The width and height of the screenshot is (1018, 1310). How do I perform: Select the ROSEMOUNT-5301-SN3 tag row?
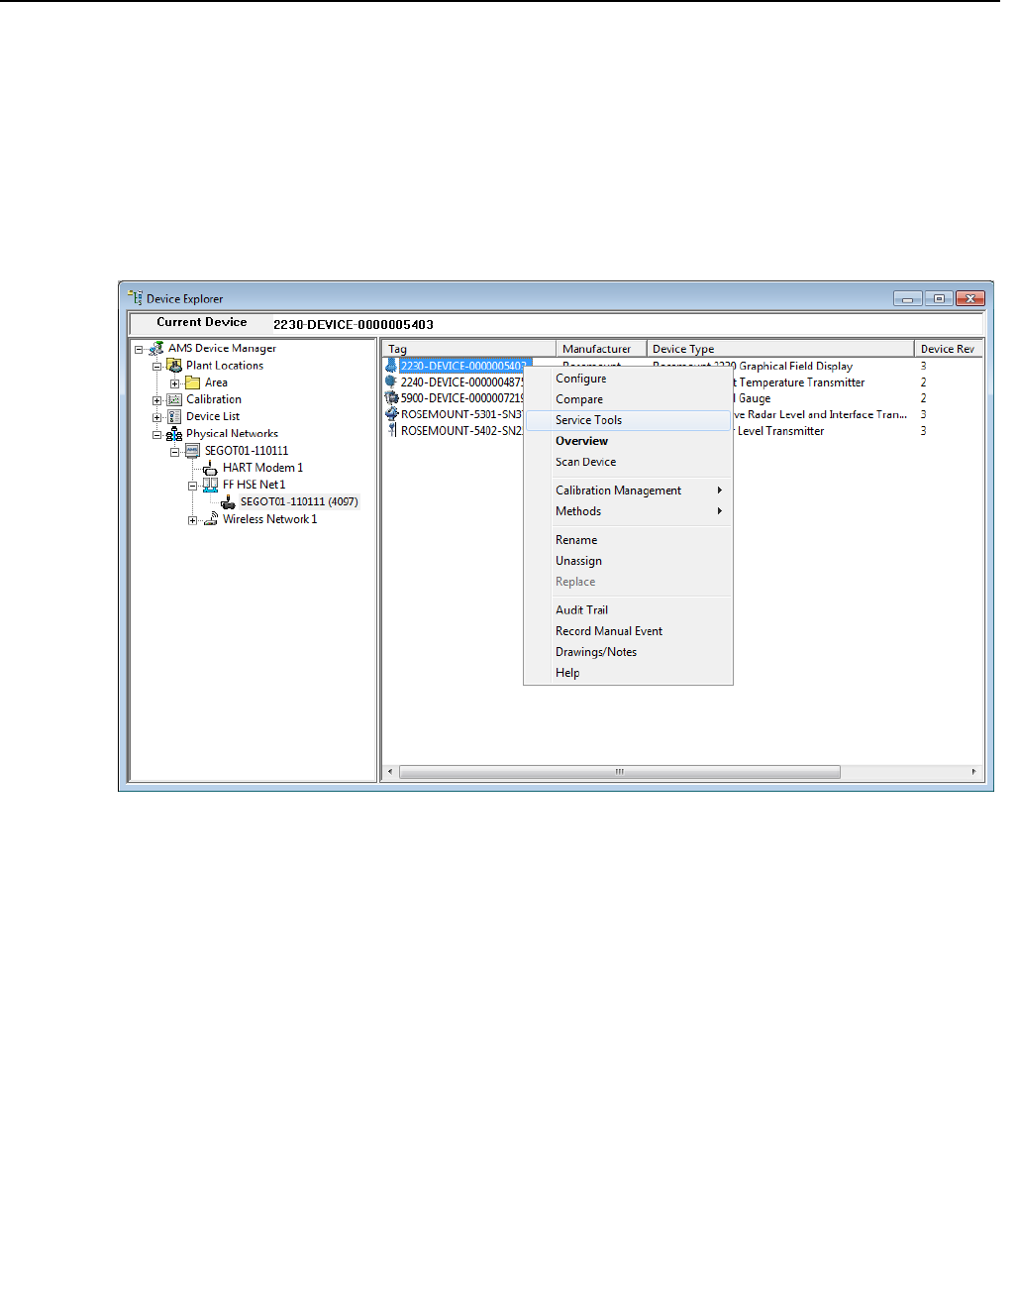point(461,414)
